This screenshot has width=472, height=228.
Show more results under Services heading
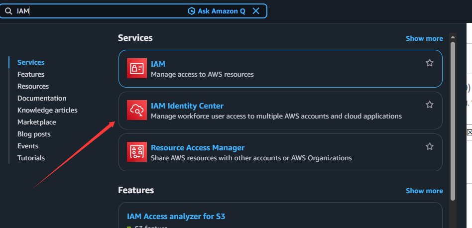point(424,38)
